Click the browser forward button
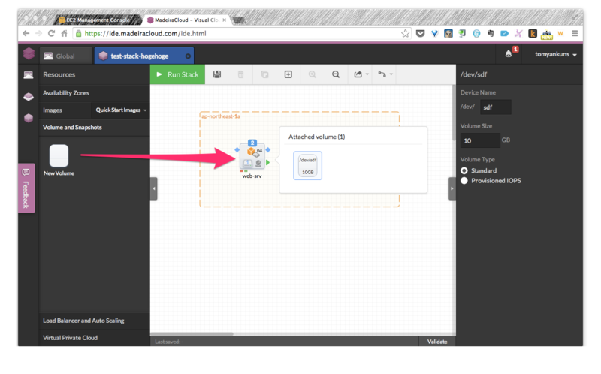 [39, 33]
